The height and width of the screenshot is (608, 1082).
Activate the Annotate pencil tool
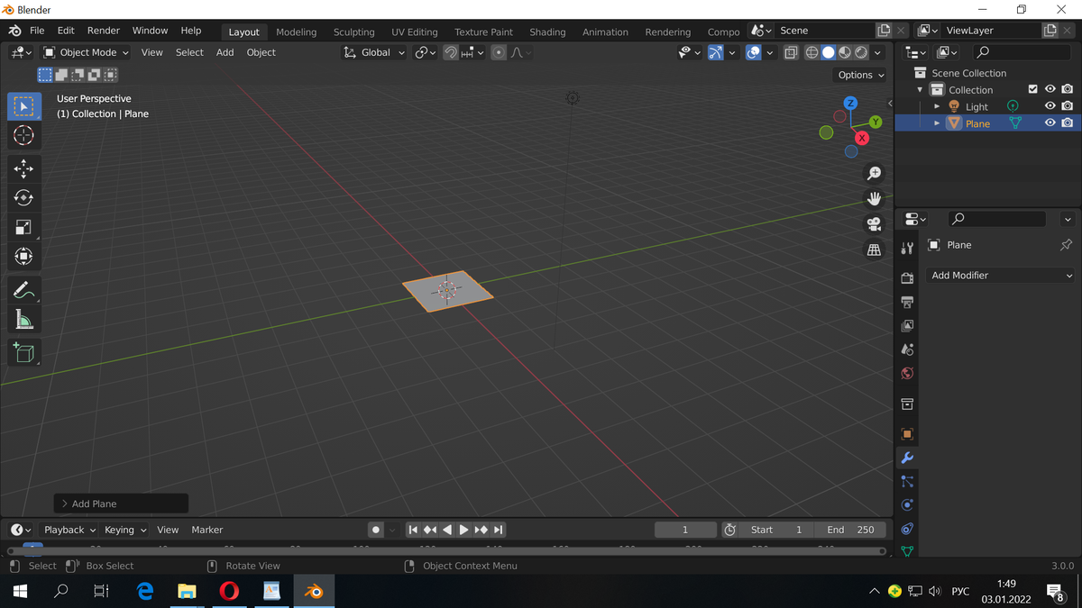coord(23,290)
